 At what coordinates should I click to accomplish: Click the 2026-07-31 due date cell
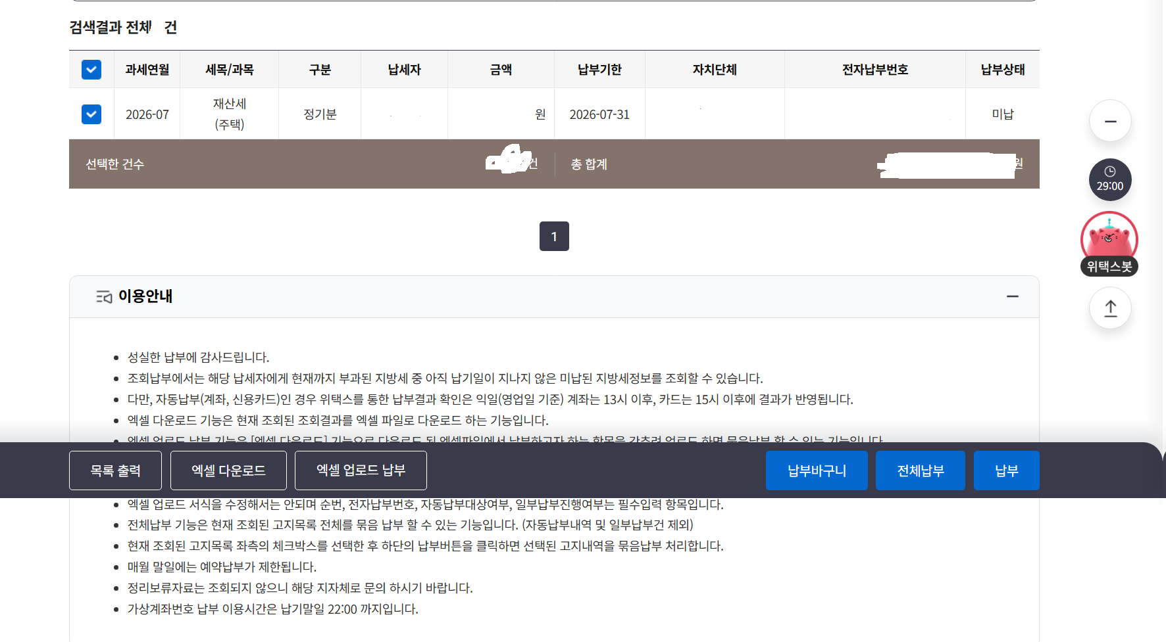click(x=599, y=114)
